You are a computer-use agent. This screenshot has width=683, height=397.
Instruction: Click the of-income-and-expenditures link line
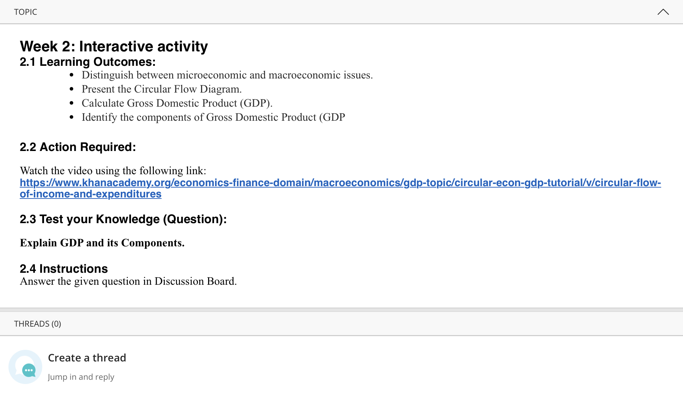(90, 194)
